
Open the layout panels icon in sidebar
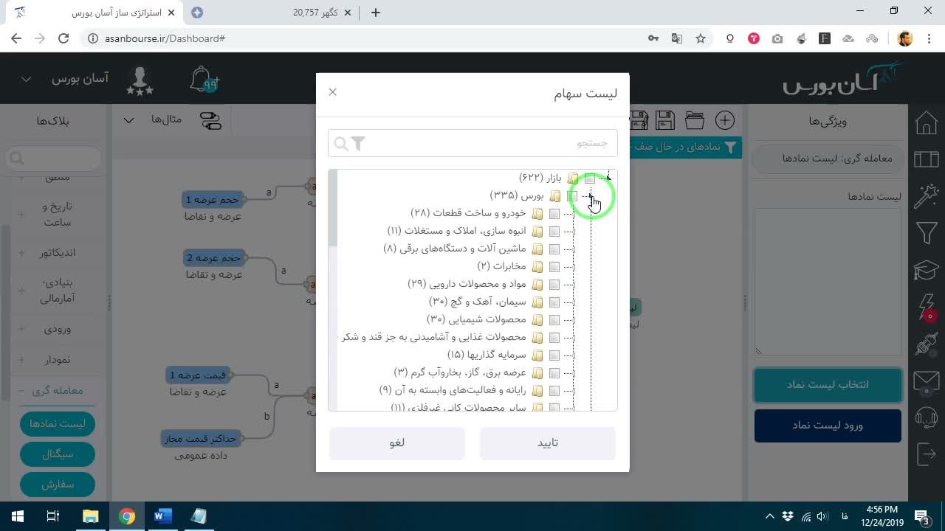tap(927, 159)
